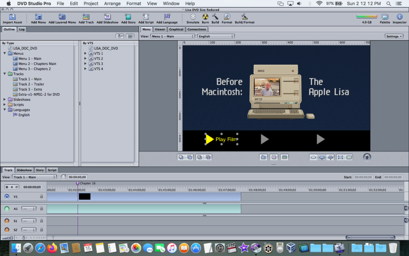Start the Simulate tool
Image resolution: width=409 pixels, height=256 pixels.
point(193,17)
